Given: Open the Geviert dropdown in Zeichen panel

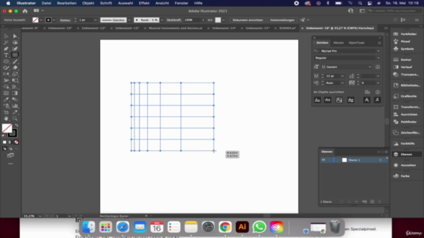Looking at the screenshot, I should [x=370, y=67].
